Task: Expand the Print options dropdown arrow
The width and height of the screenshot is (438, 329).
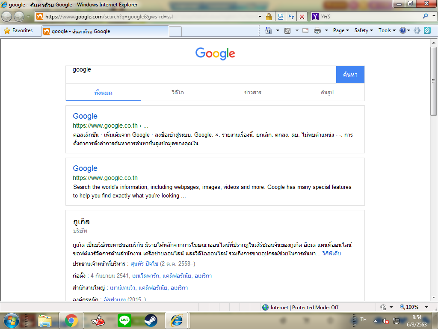Action: coord(326,30)
